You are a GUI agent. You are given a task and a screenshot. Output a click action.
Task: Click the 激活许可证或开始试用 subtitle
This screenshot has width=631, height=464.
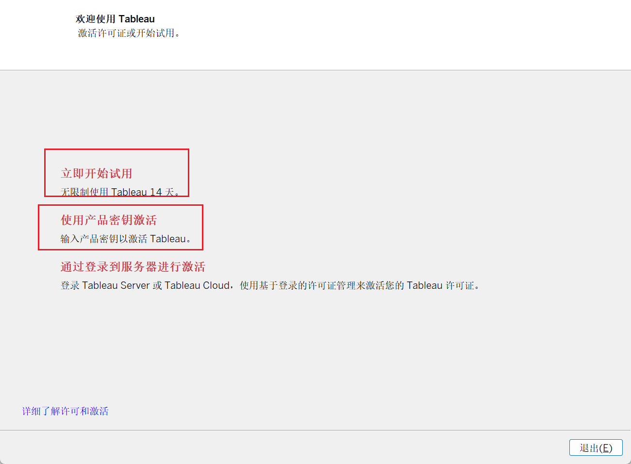129,33
